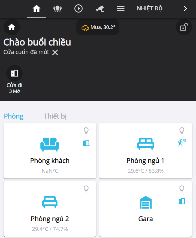This screenshot has height=238, width=196.
Task: Open the rain weather chip showing 30.2°
Action: click(x=98, y=27)
